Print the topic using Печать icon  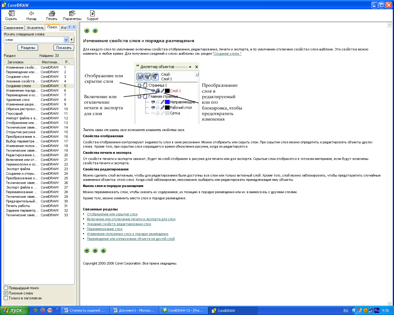[52, 15]
